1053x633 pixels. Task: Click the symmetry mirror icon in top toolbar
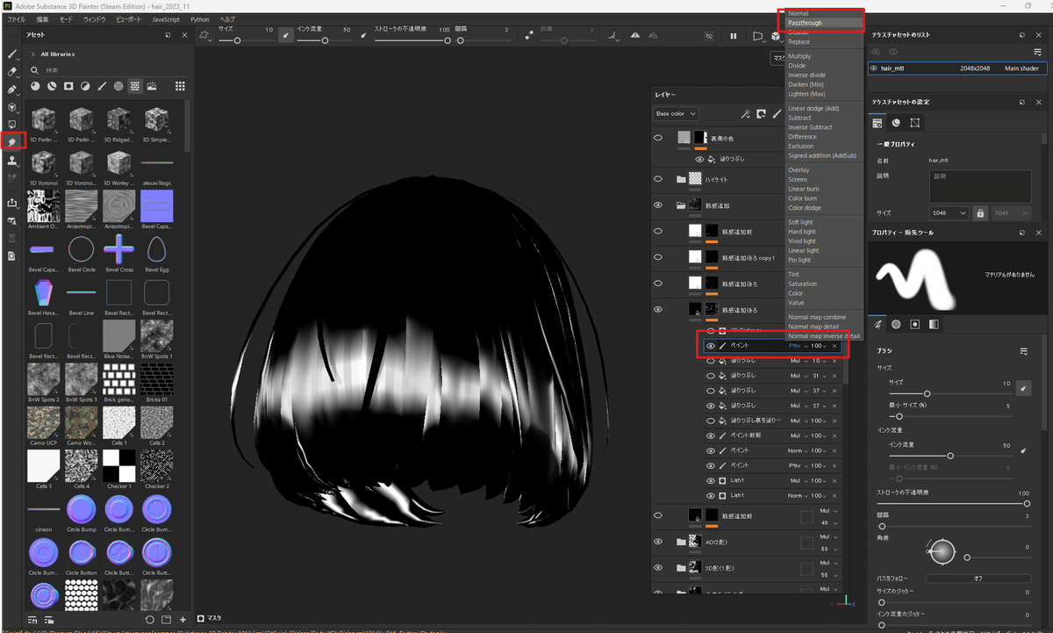[x=635, y=36]
